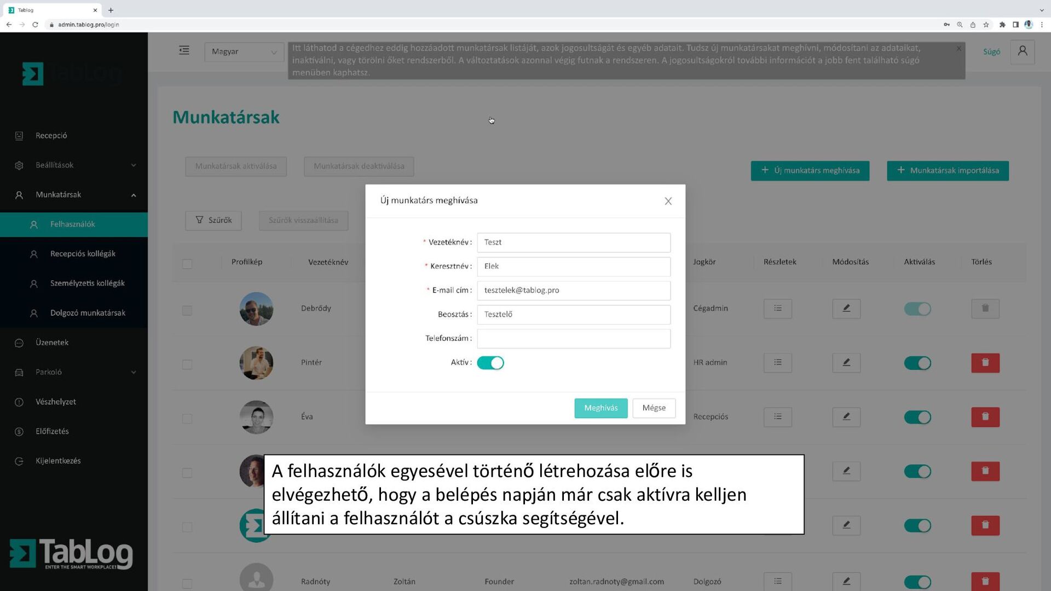1051x591 pixels.
Task: Delete Éva using the red trash icon
Action: 985,416
